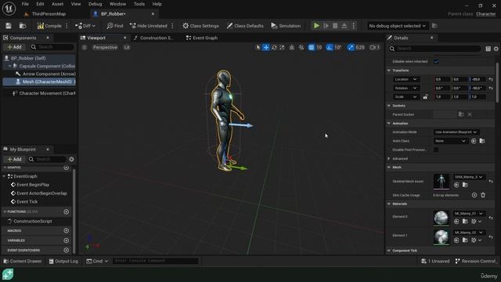The height and width of the screenshot is (282, 501).
Task: Click the Eject button in toolbar
Action: click(x=344, y=26)
